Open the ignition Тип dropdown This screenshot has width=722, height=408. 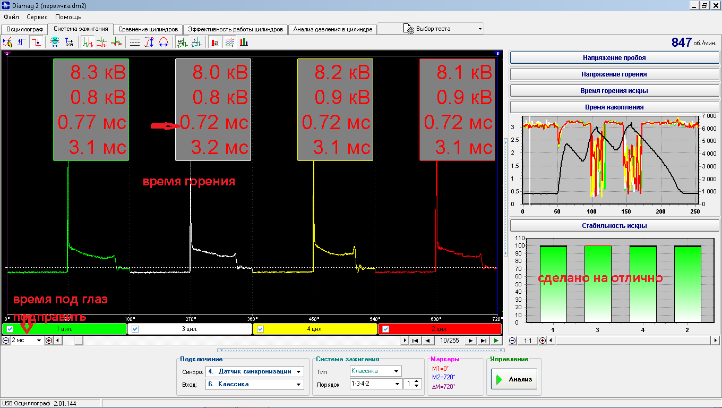[x=397, y=371]
